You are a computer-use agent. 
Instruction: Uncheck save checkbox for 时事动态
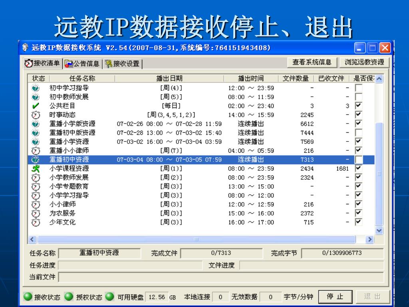click(x=359, y=115)
